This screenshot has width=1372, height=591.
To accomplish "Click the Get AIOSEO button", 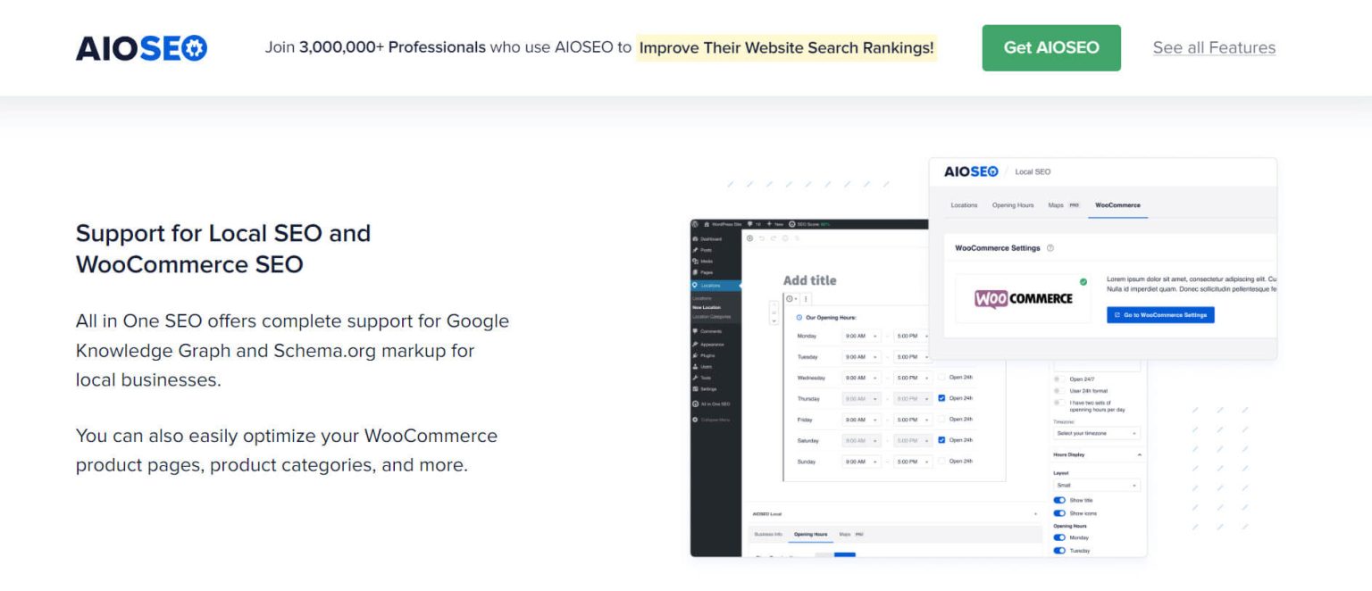I will (1051, 48).
